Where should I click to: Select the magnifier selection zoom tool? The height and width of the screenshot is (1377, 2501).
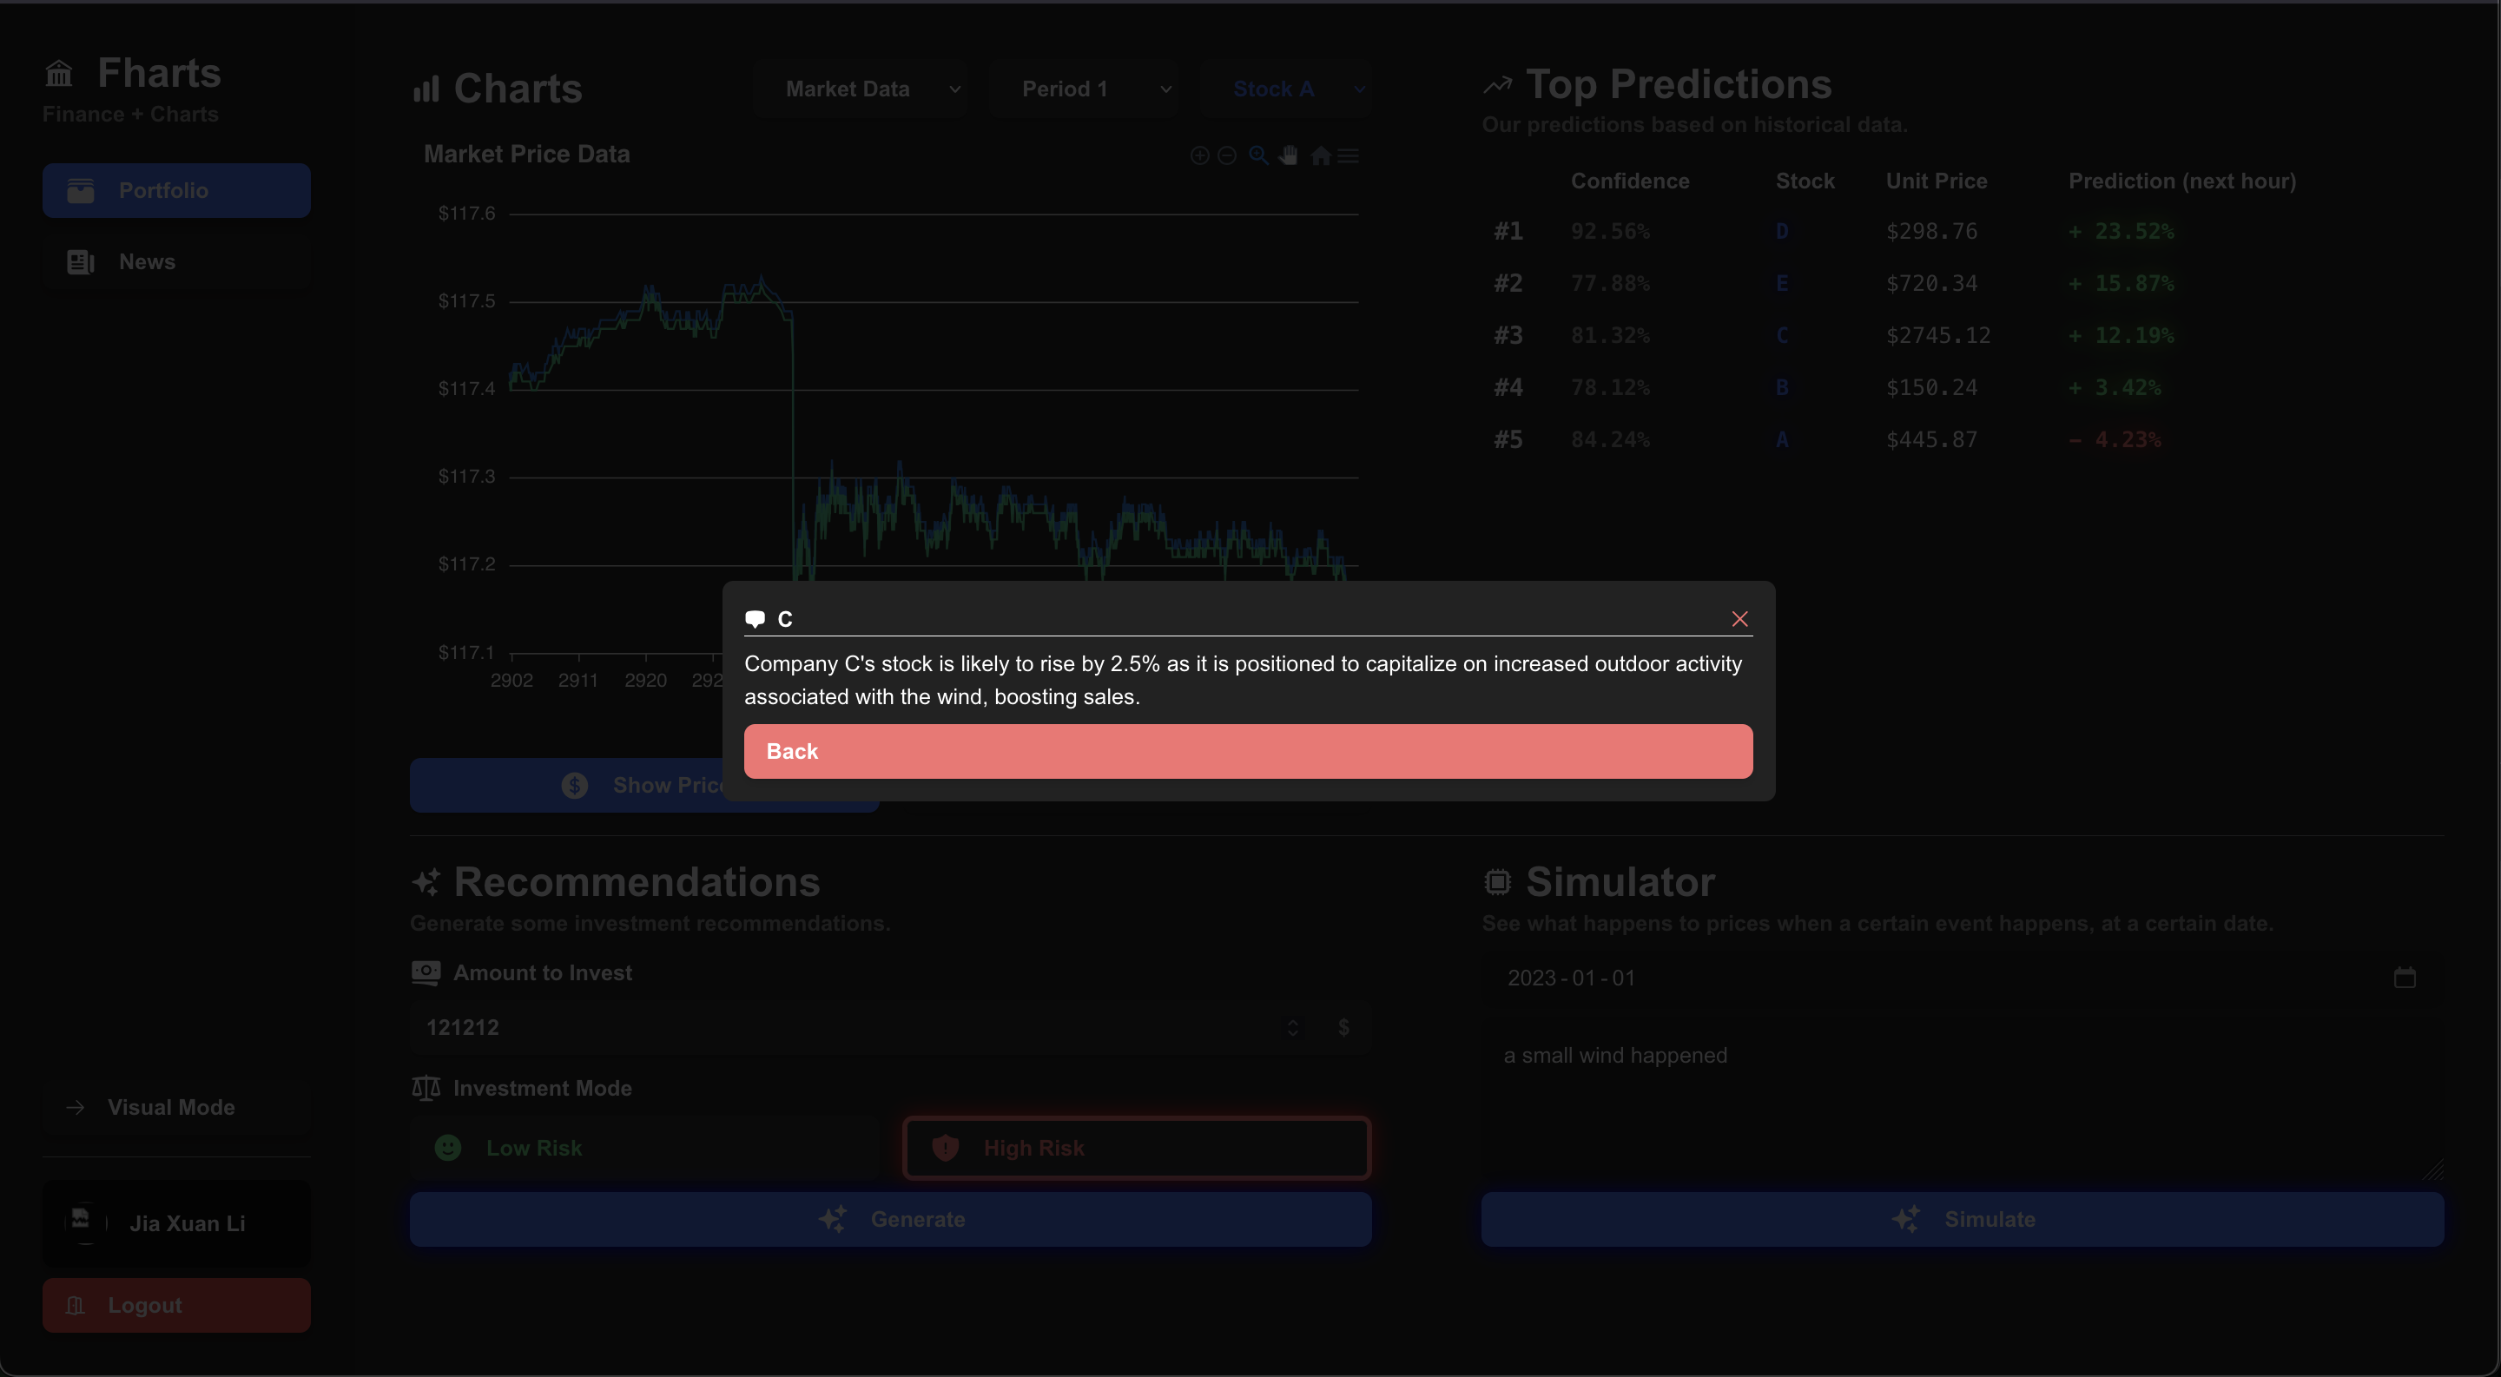(x=1258, y=156)
